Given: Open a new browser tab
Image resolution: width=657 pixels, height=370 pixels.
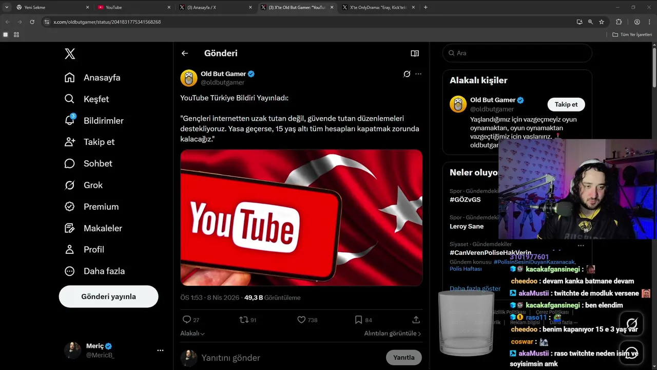Looking at the screenshot, I should point(426,7).
